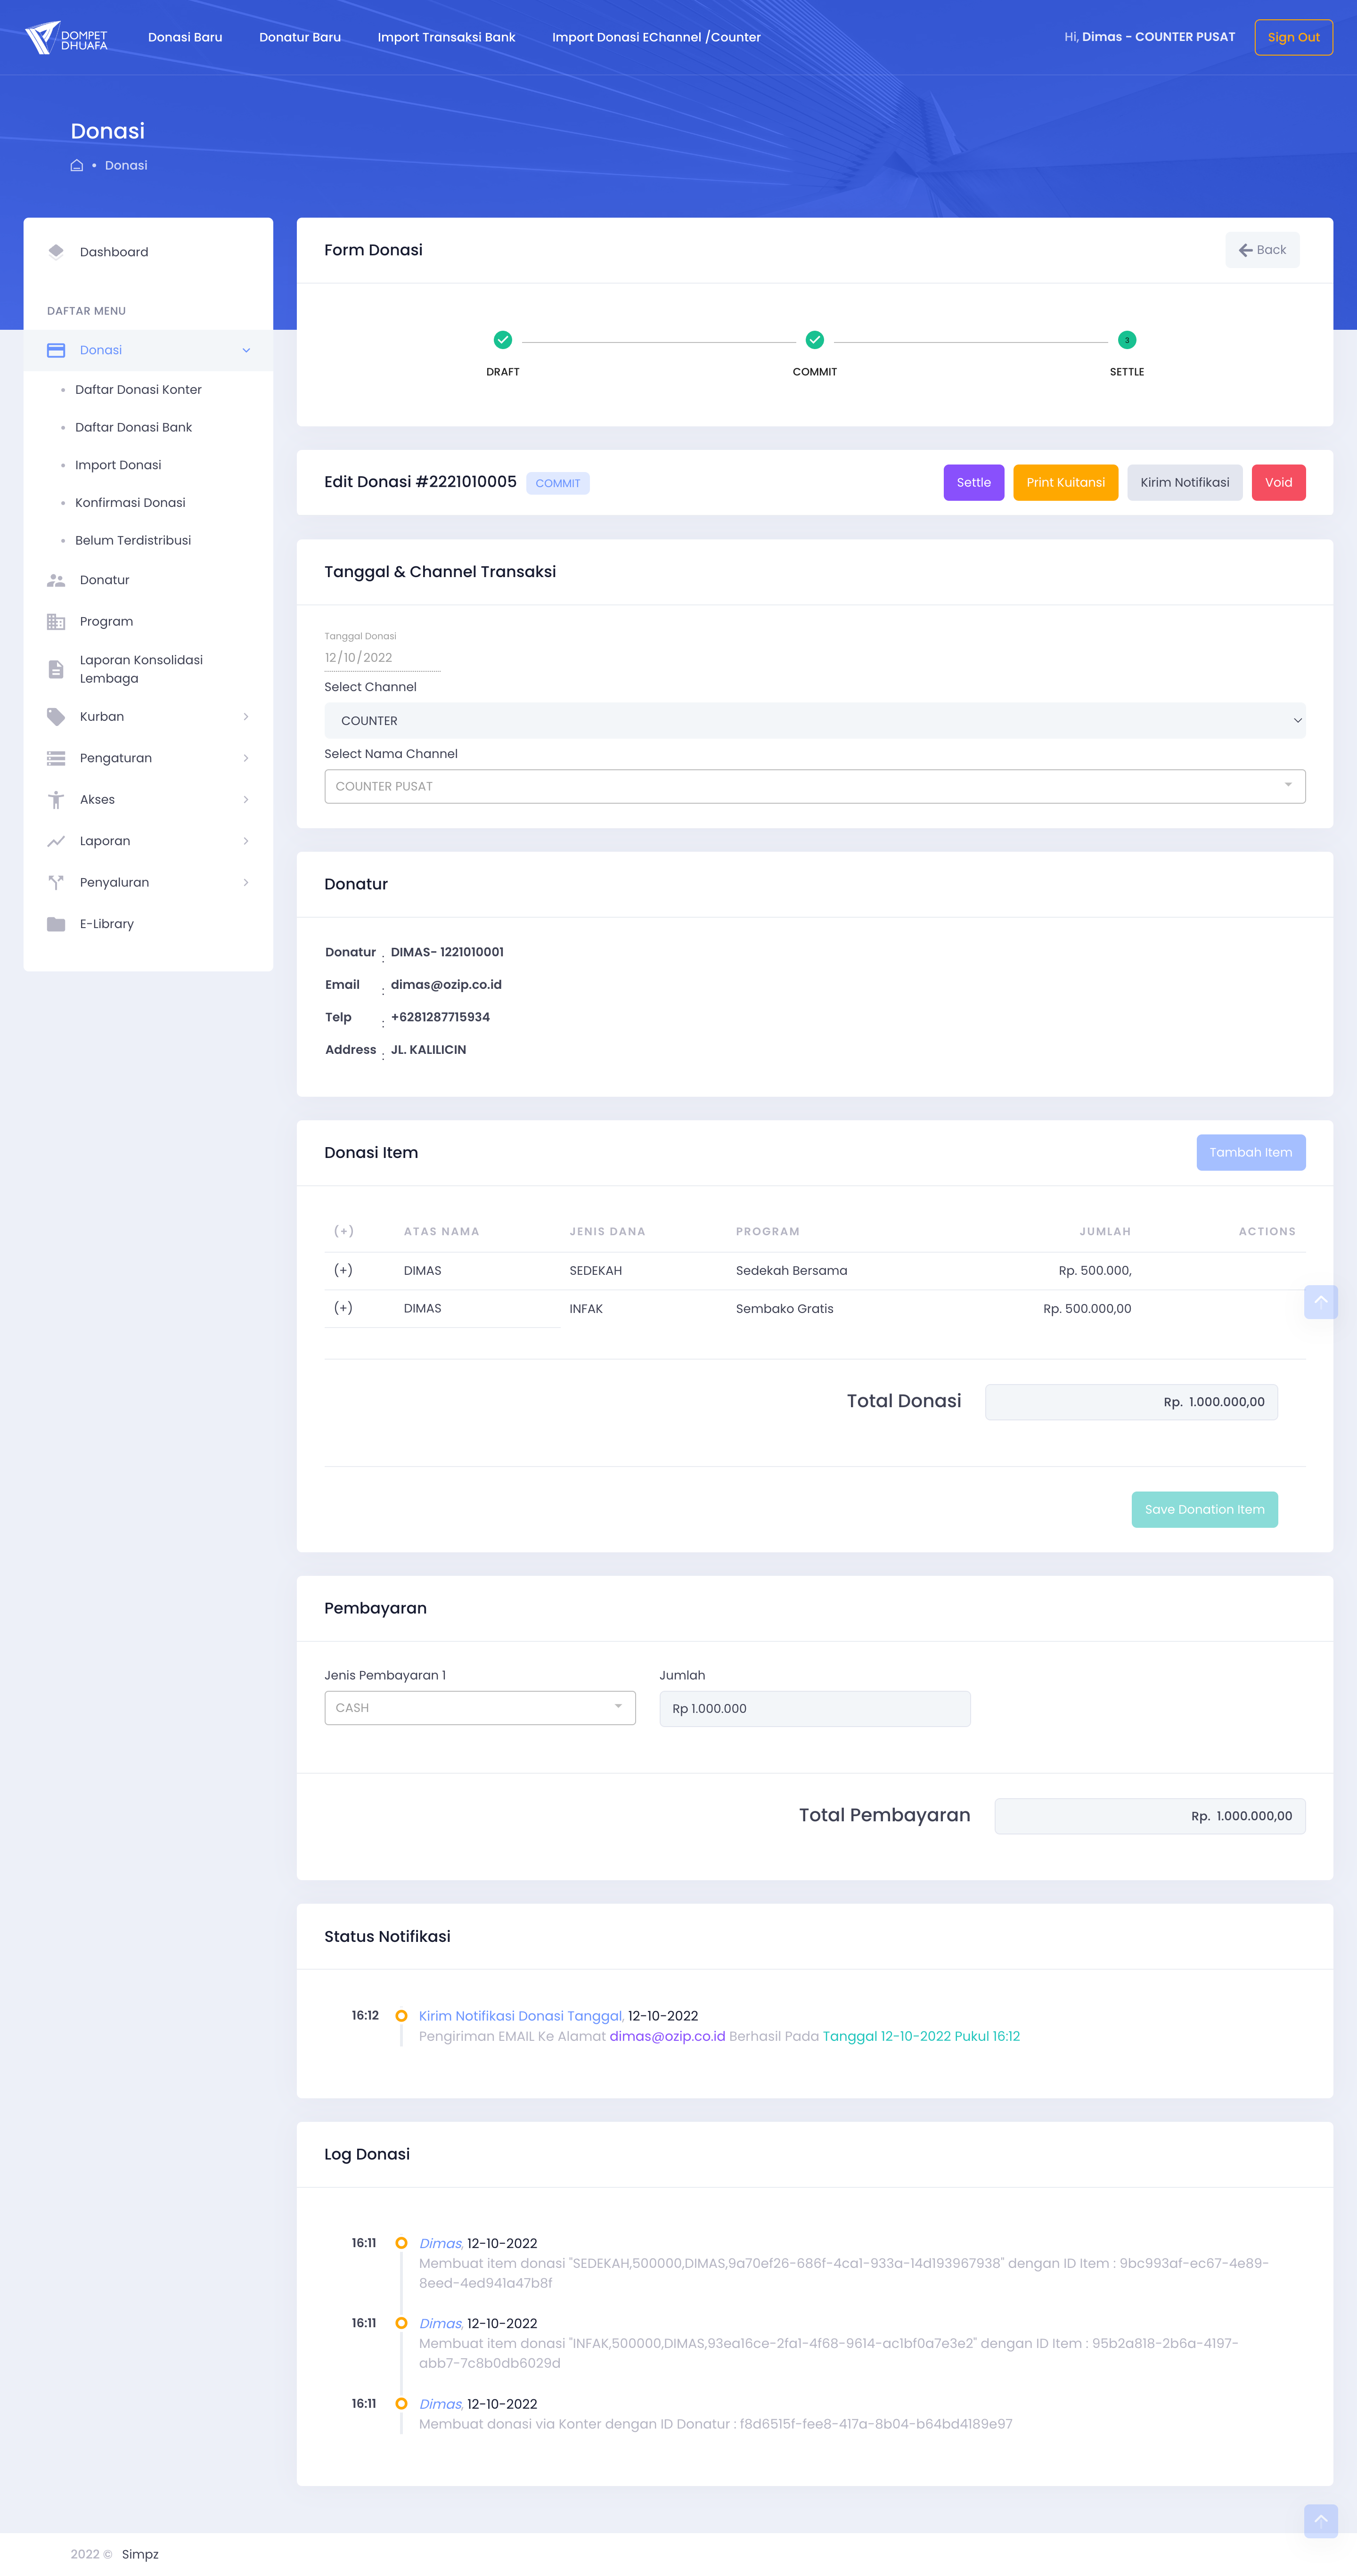
Task: Click the purple Settle button
Action: (x=973, y=483)
